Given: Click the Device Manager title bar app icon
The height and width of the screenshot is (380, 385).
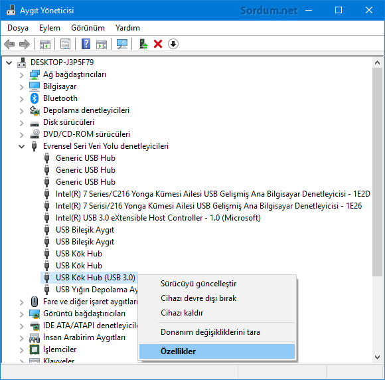Looking at the screenshot, I should coord(11,11).
